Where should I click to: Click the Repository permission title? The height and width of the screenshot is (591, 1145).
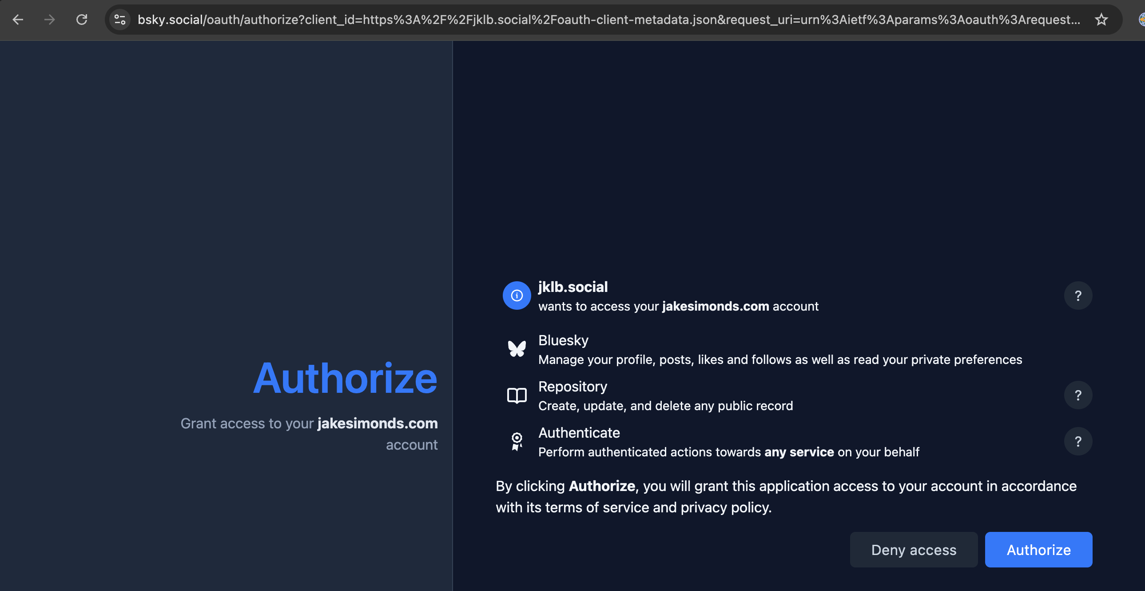point(572,387)
